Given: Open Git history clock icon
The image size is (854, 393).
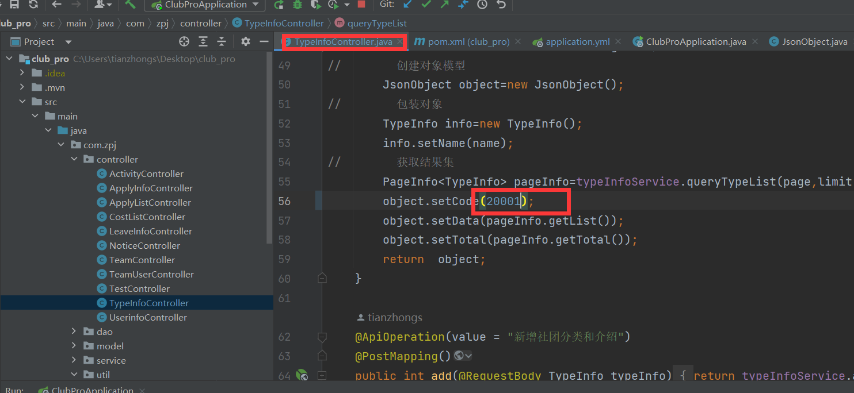Looking at the screenshot, I should tap(482, 5).
